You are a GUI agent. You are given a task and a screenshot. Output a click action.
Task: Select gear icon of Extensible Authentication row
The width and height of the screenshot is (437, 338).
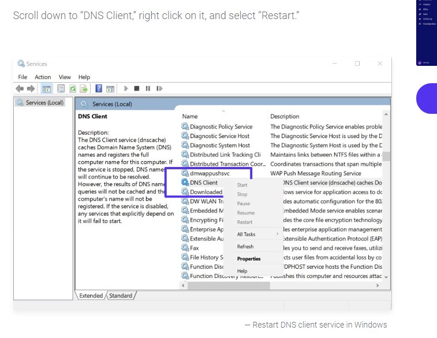(185, 239)
